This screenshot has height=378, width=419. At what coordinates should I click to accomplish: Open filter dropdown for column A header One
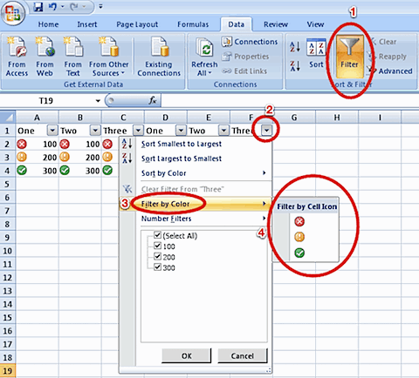[52, 131]
